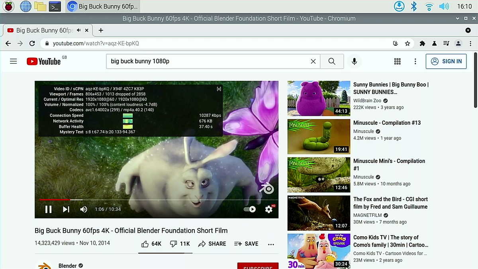The height and width of the screenshot is (269, 478).
Task: Open Como Kids TV video title
Action: pyautogui.click(x=391, y=241)
